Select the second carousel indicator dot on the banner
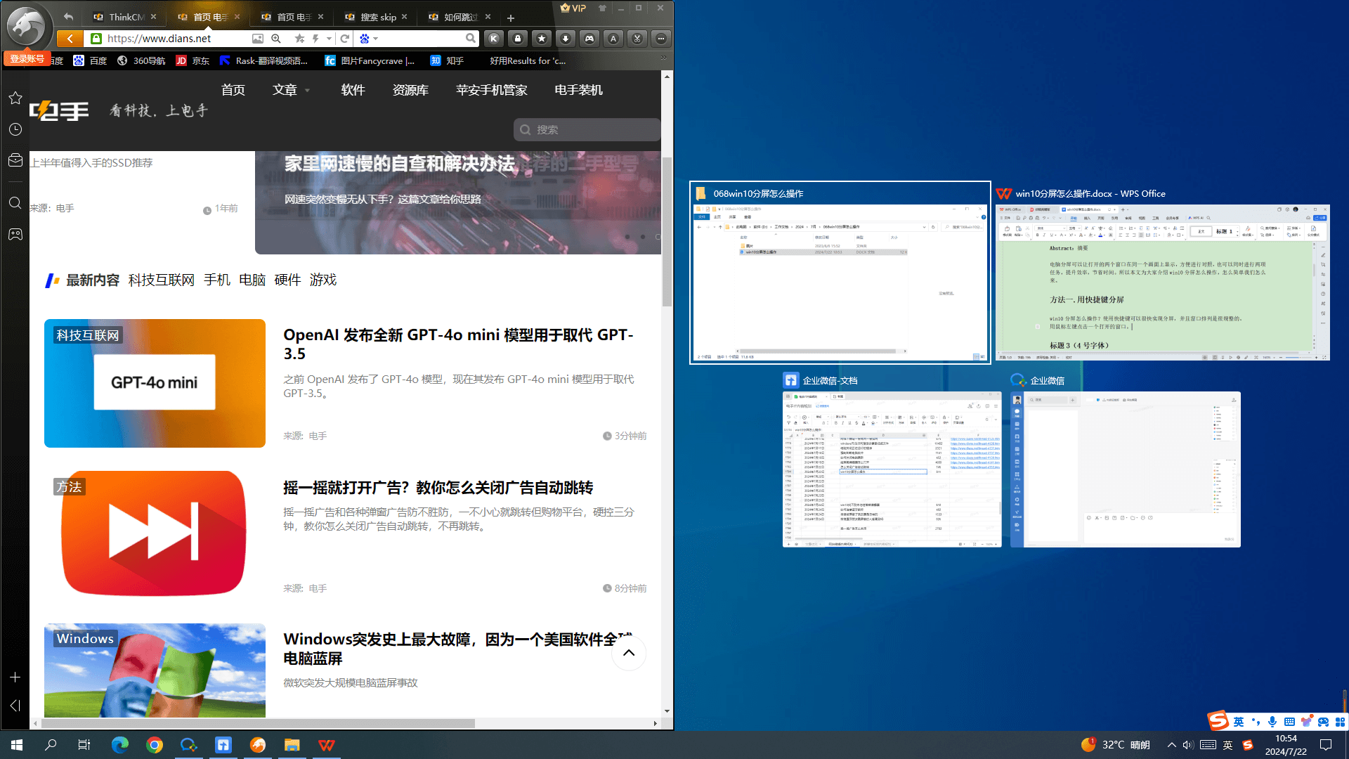The height and width of the screenshot is (759, 1349). (641, 237)
